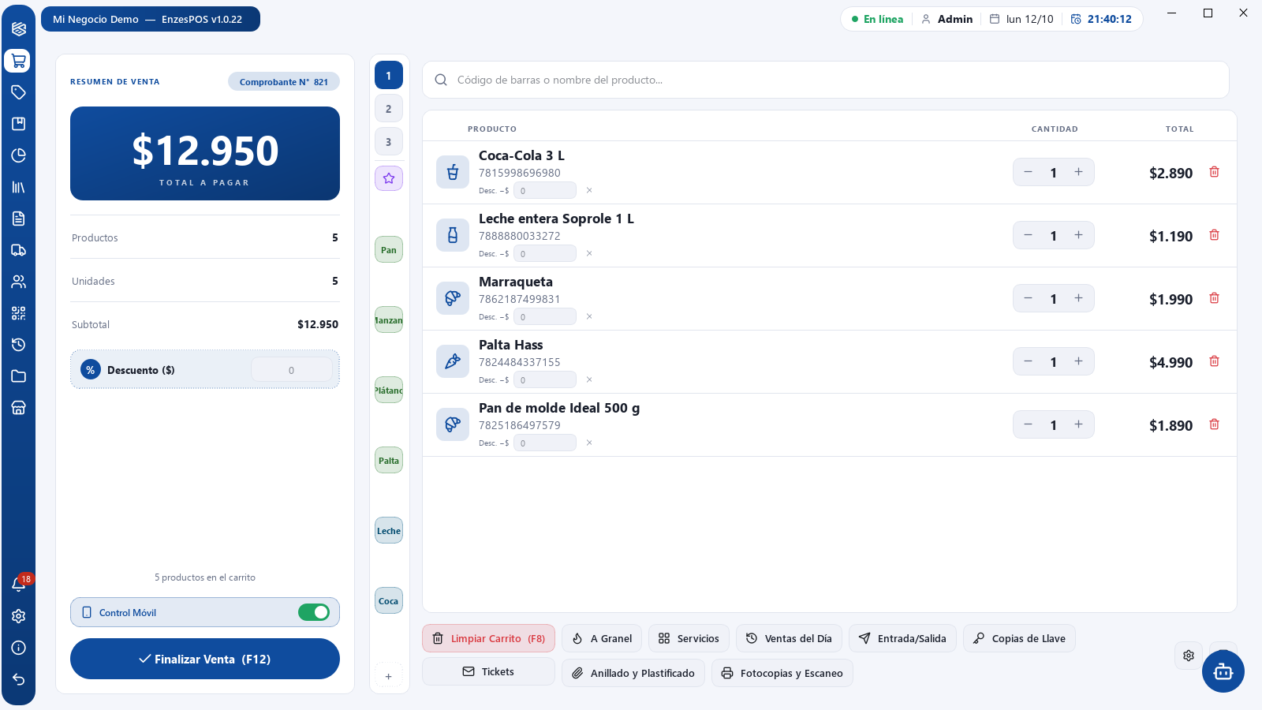The image size is (1262, 710).
Task: Click the Descuento ($) amount field
Action: pos(292,370)
